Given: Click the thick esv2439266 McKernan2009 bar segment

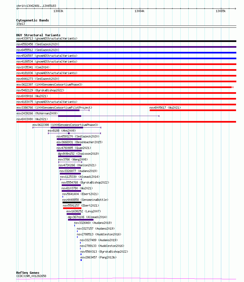Looking at the screenshot, I should point(70,116).
